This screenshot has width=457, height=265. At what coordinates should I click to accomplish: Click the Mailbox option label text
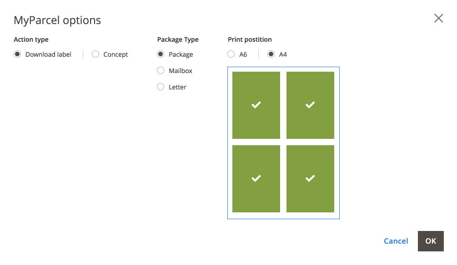click(x=181, y=71)
